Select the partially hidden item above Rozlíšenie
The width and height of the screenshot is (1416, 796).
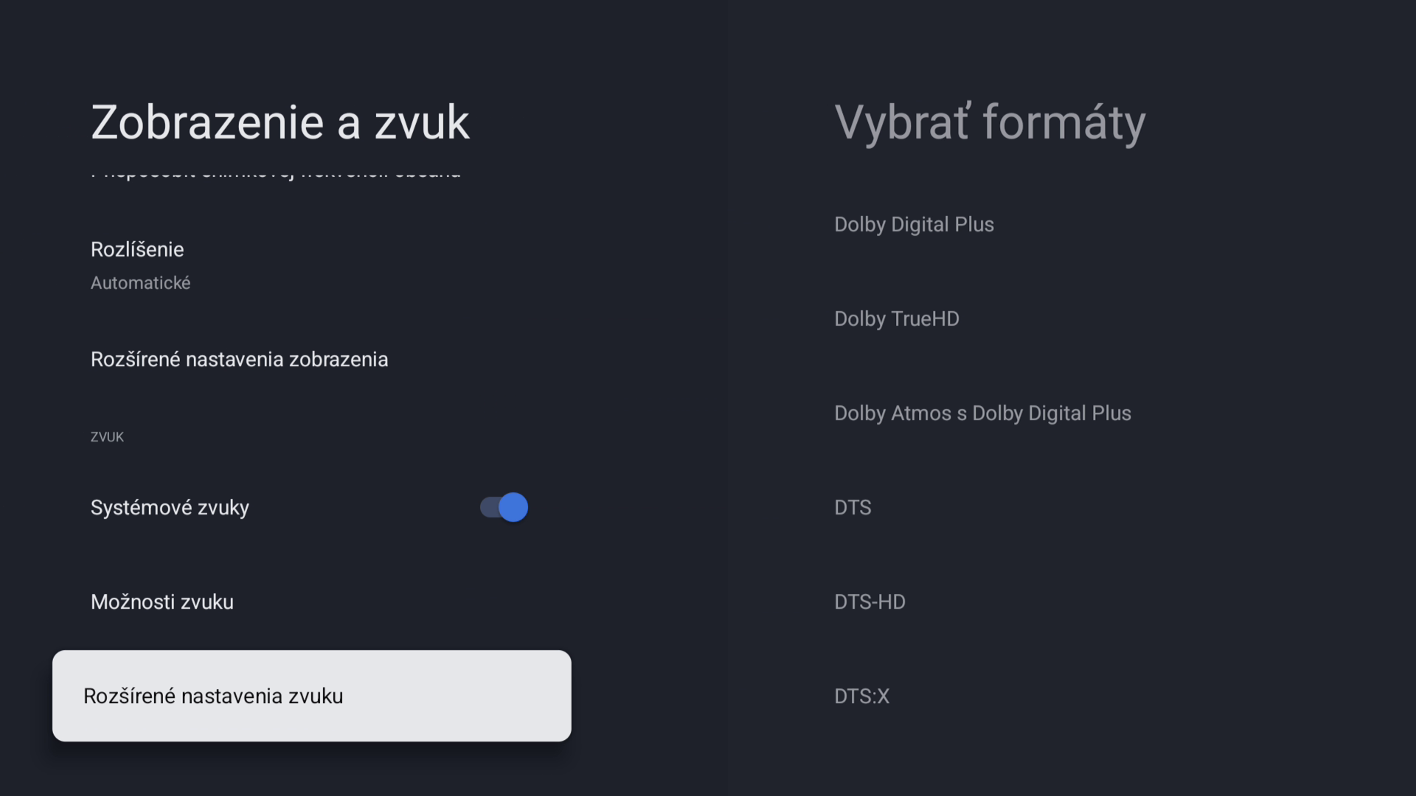click(276, 174)
